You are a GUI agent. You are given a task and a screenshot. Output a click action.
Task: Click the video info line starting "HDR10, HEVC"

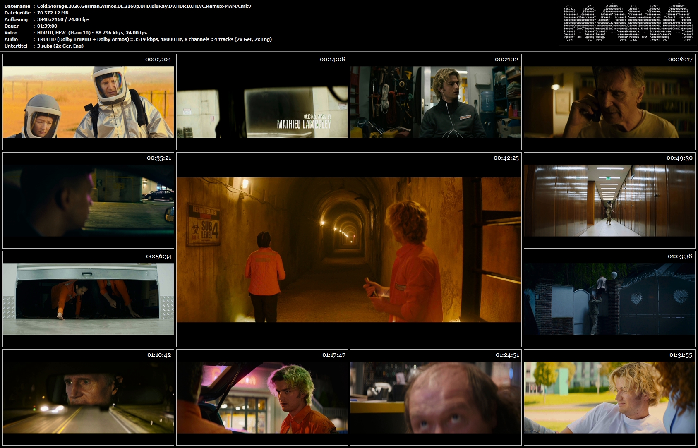(92, 33)
